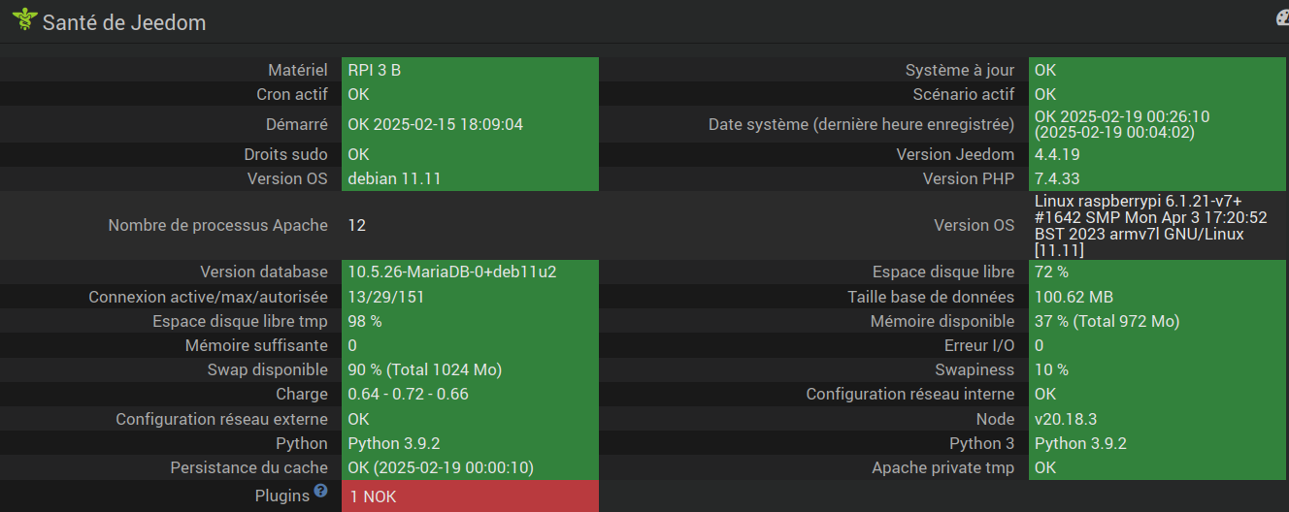Click the Plugins help question mark icon

[x=320, y=493]
